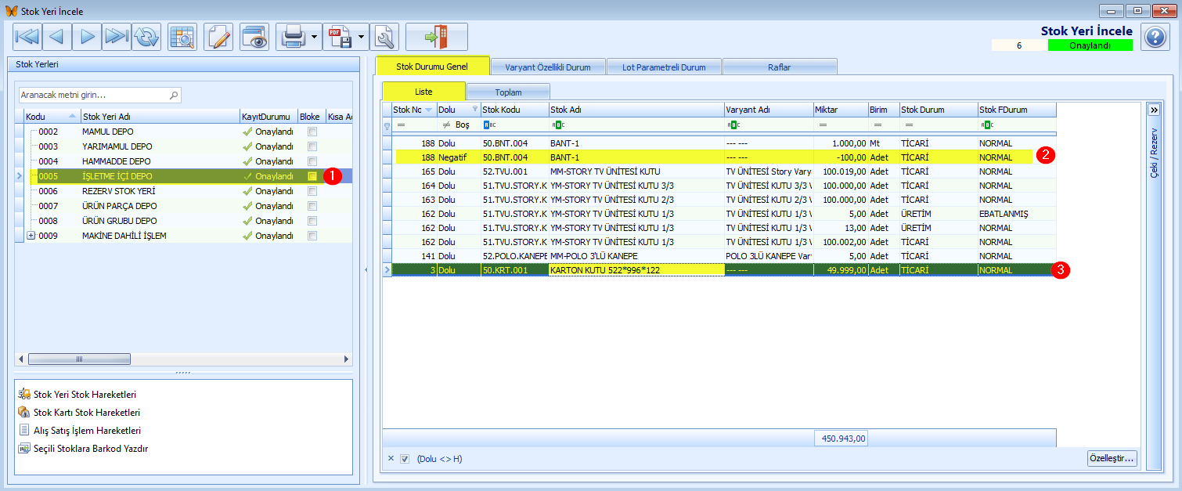Expand the MAKİNE DAHİLİ İŞLEM tree node
Viewport: 1182px width, 491px height.
[x=31, y=236]
